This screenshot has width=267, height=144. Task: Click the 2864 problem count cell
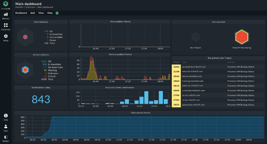176,81
